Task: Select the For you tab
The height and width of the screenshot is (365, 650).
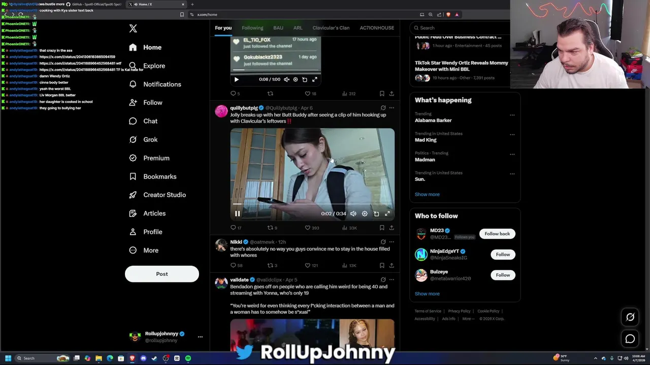Action: coord(223,28)
